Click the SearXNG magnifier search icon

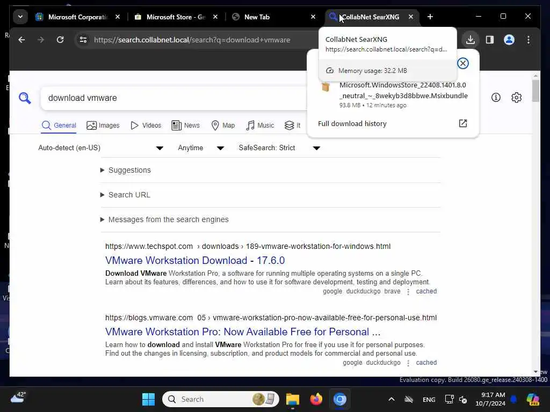point(25,98)
